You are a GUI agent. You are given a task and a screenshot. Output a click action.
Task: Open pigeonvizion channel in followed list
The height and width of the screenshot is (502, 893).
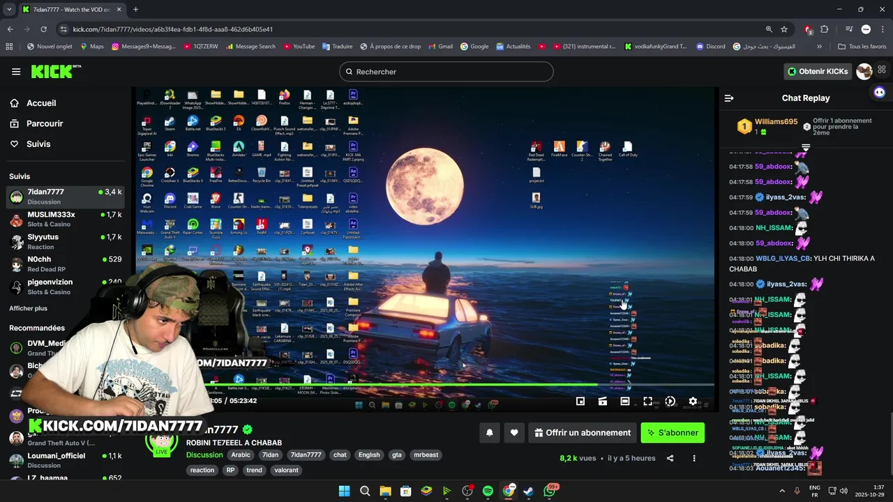[x=65, y=286]
